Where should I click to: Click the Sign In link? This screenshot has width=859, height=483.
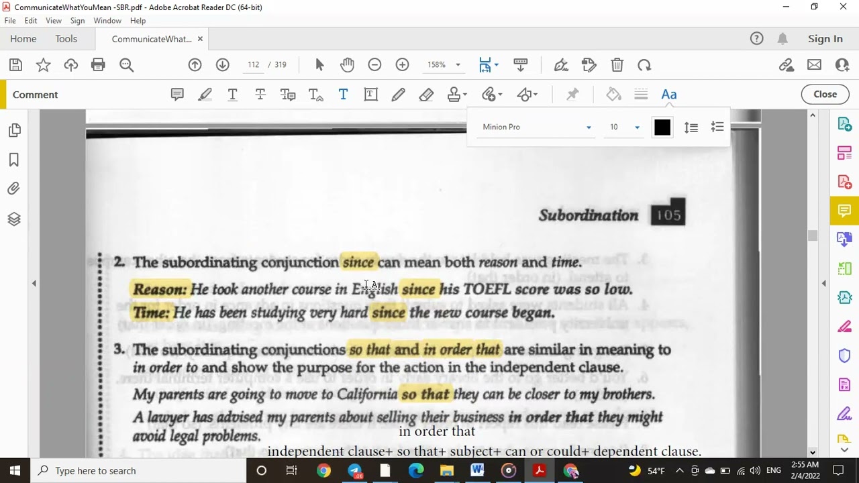(x=825, y=39)
